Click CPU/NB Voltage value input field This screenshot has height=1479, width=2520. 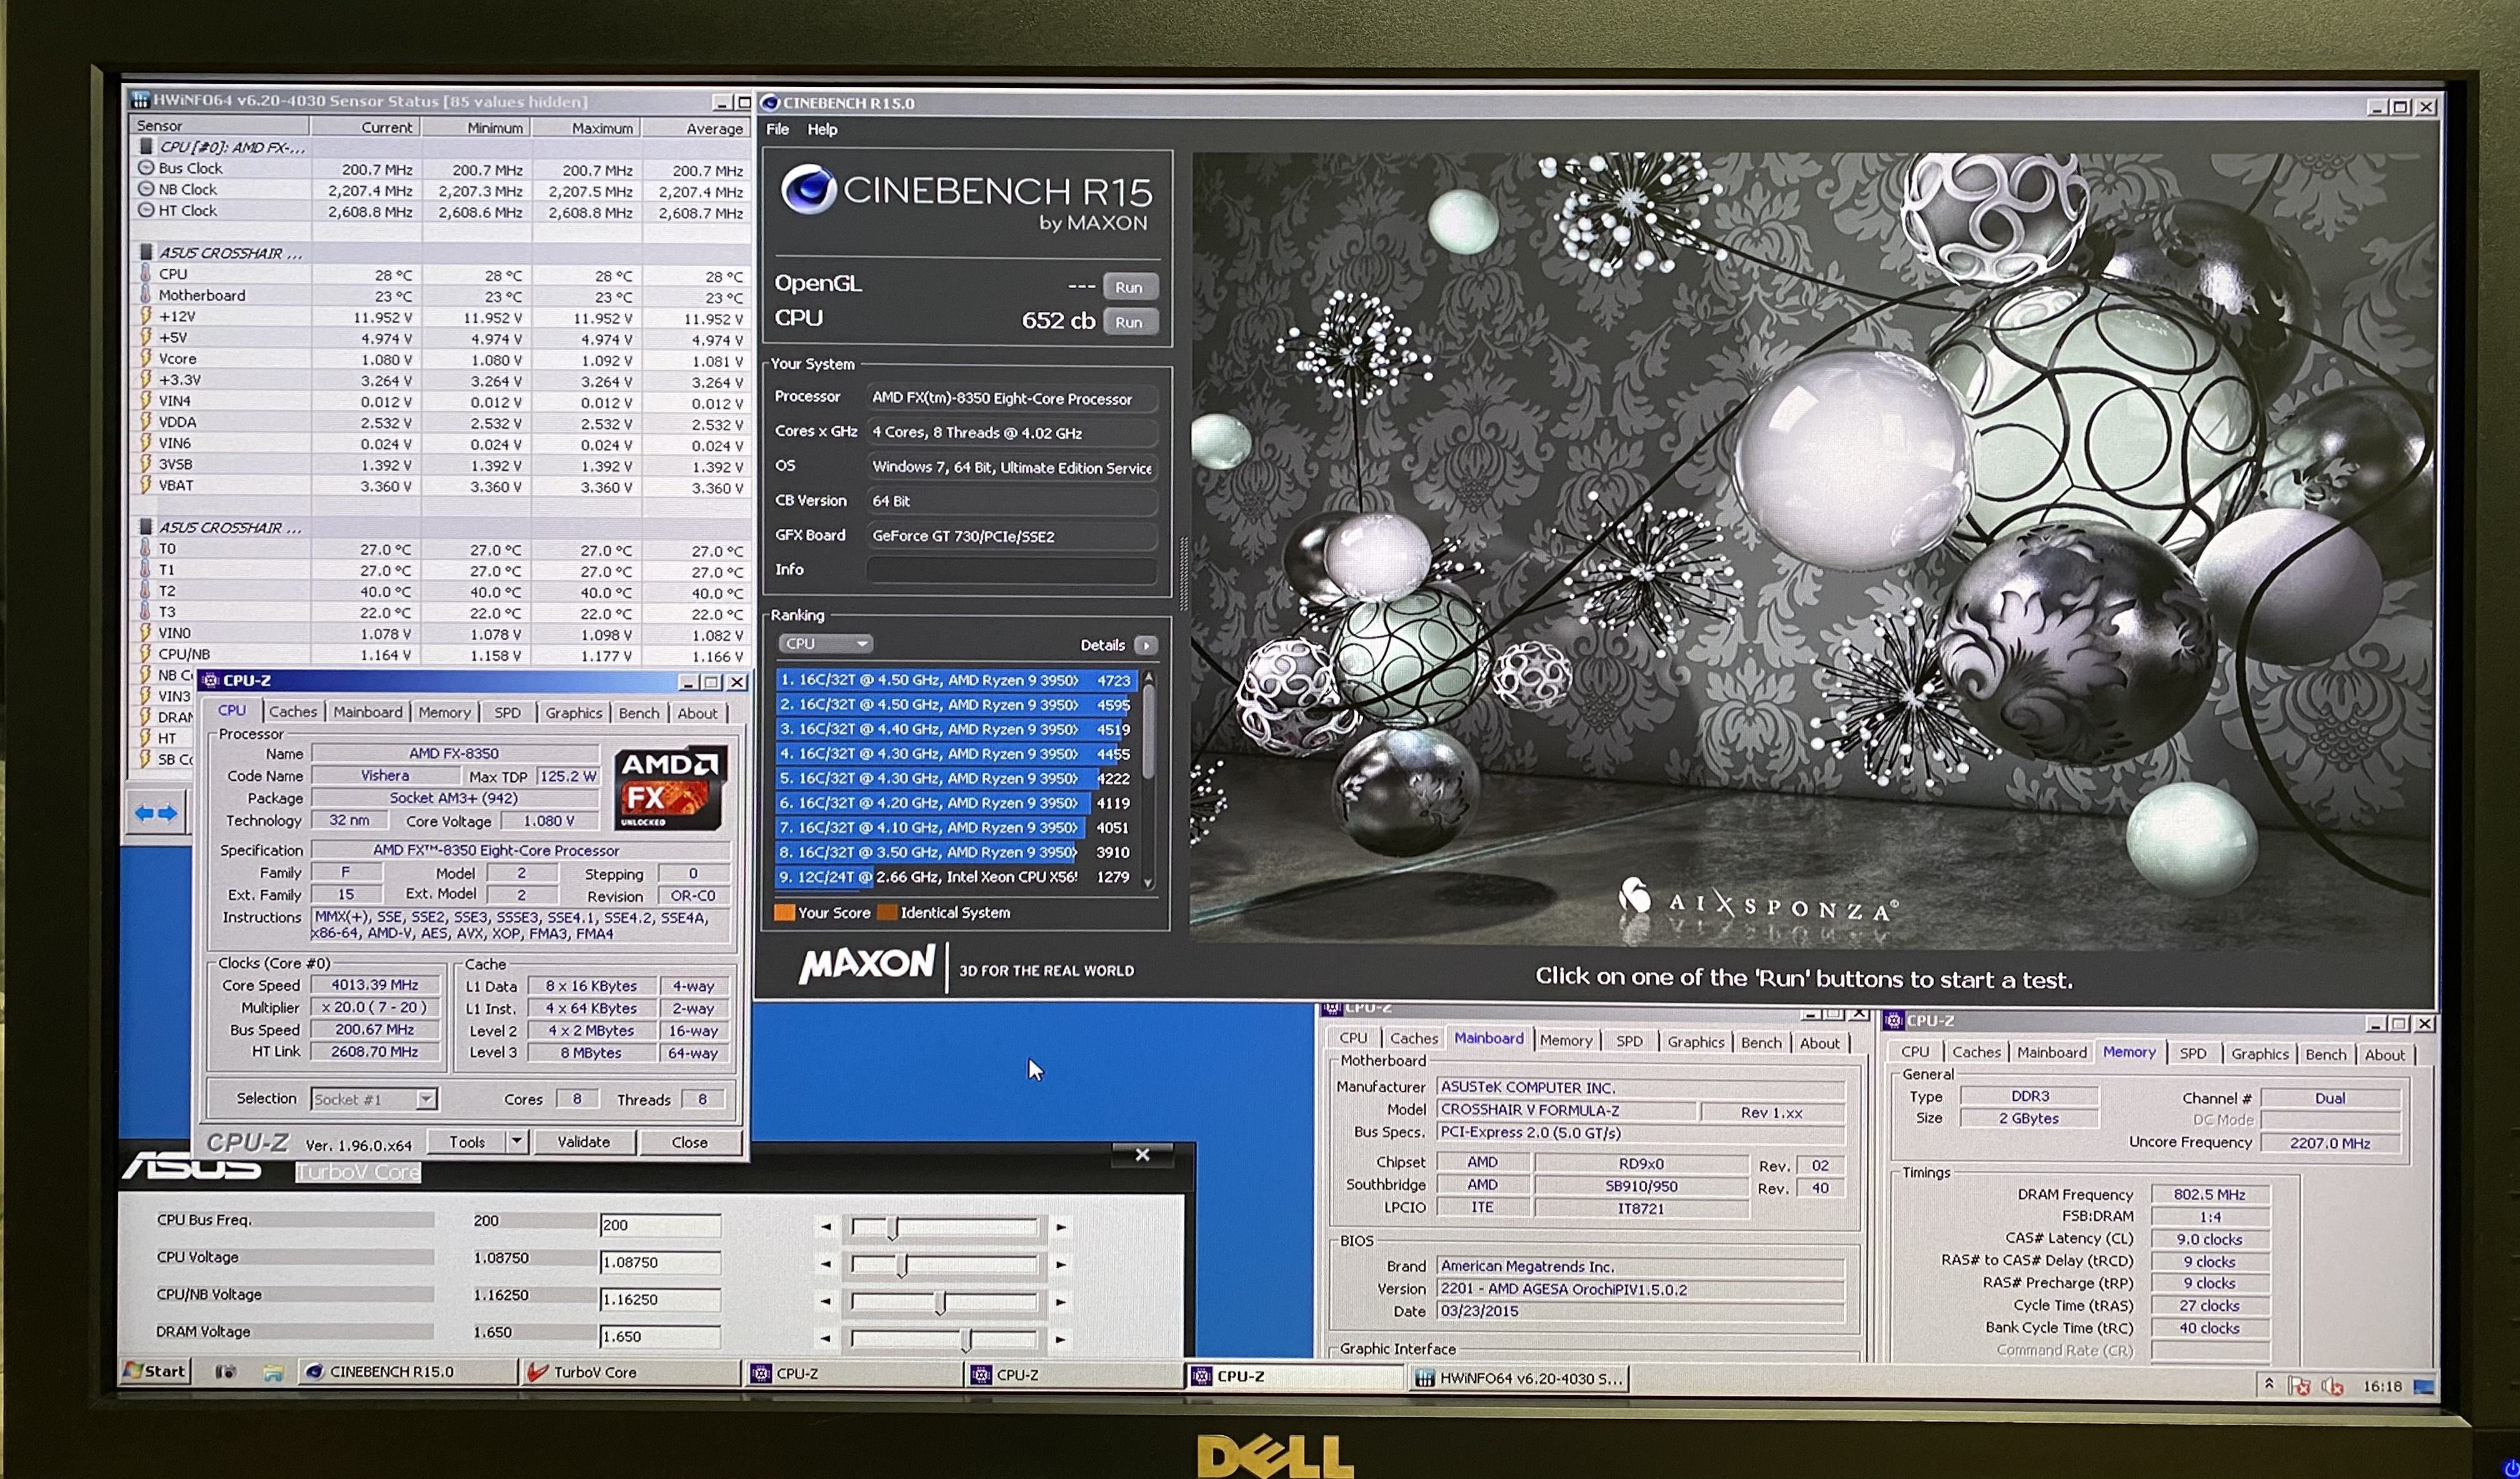[660, 1299]
